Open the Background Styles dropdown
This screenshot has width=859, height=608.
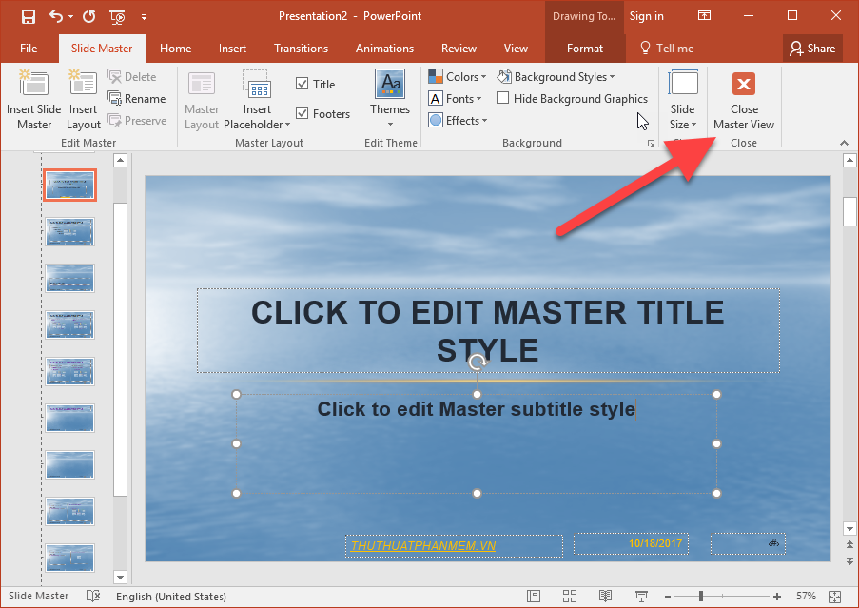[557, 76]
